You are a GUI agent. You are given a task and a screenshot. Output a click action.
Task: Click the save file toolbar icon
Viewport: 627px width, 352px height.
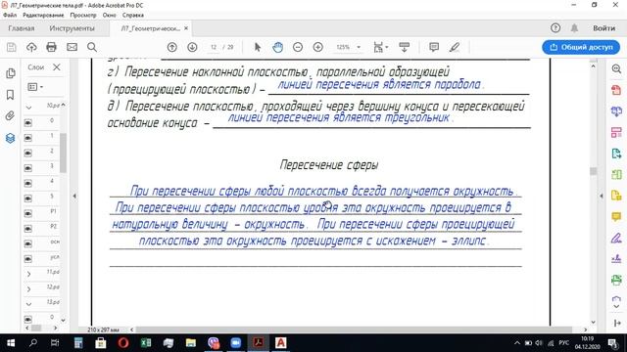coord(12,47)
